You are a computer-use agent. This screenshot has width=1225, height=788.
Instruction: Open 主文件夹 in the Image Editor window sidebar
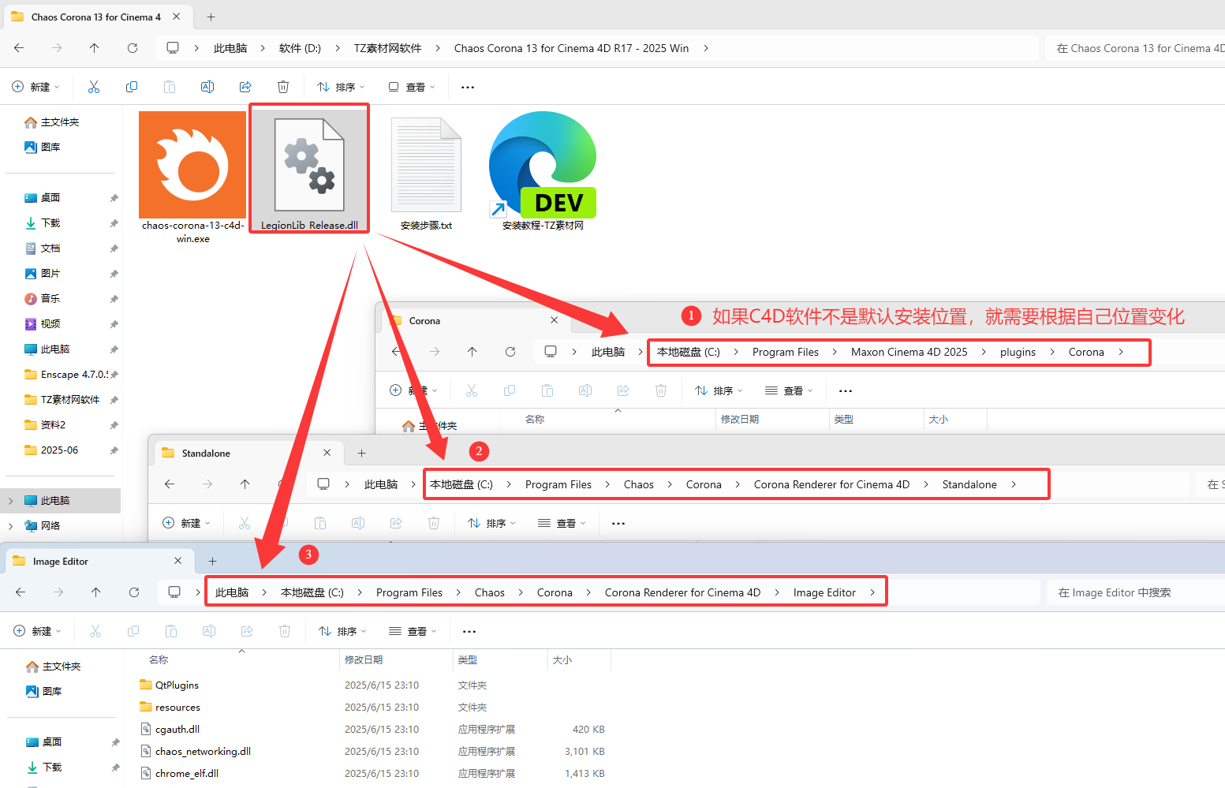click(62, 667)
